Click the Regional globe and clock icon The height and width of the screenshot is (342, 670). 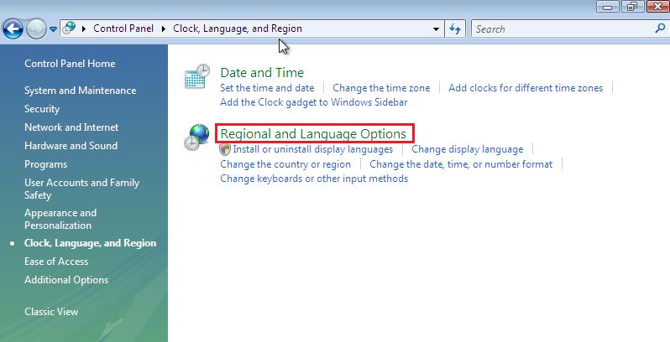[196, 137]
